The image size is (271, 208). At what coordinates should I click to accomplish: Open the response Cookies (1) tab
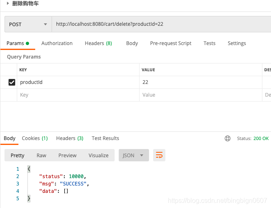(35, 138)
